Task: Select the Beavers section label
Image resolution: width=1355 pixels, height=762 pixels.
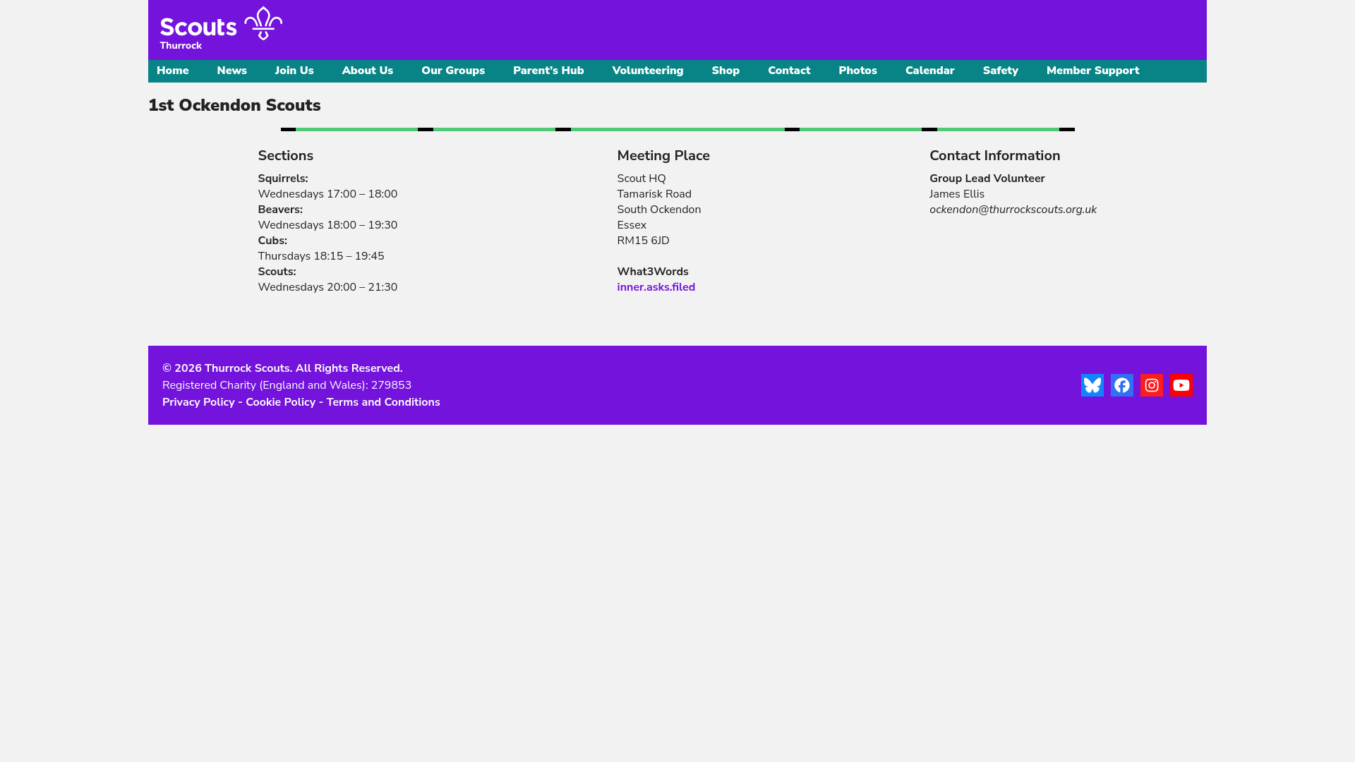Action: [280, 210]
